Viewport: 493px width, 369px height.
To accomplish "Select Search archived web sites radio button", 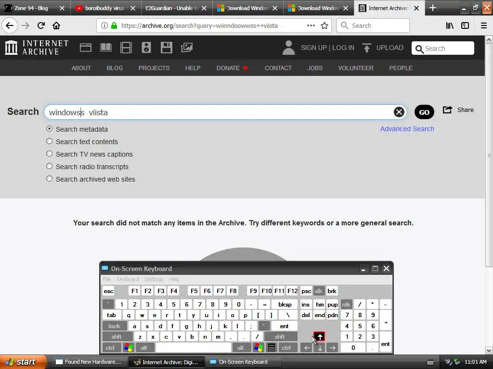I will (50, 179).
